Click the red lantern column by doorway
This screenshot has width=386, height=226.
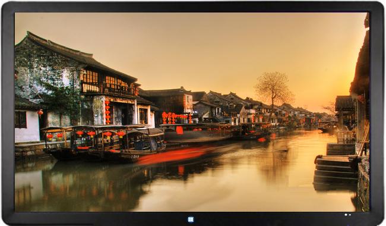107,112
